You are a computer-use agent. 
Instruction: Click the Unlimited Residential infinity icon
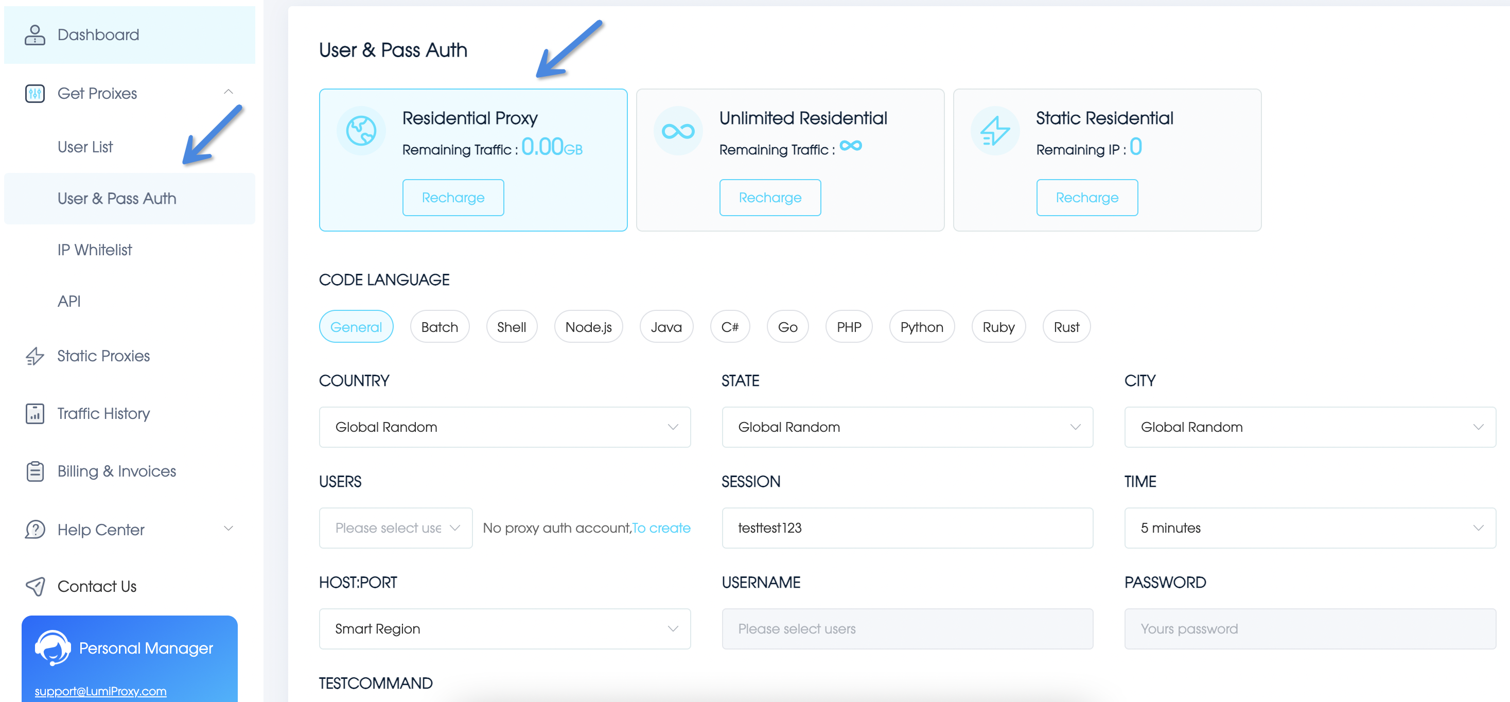tap(678, 130)
